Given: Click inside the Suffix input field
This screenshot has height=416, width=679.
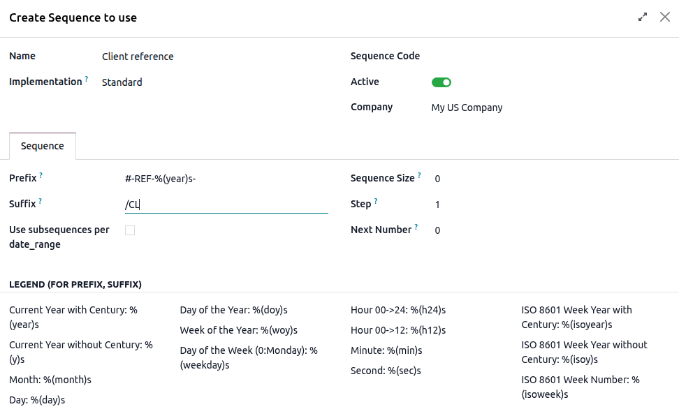Looking at the screenshot, I should click(x=210, y=205).
